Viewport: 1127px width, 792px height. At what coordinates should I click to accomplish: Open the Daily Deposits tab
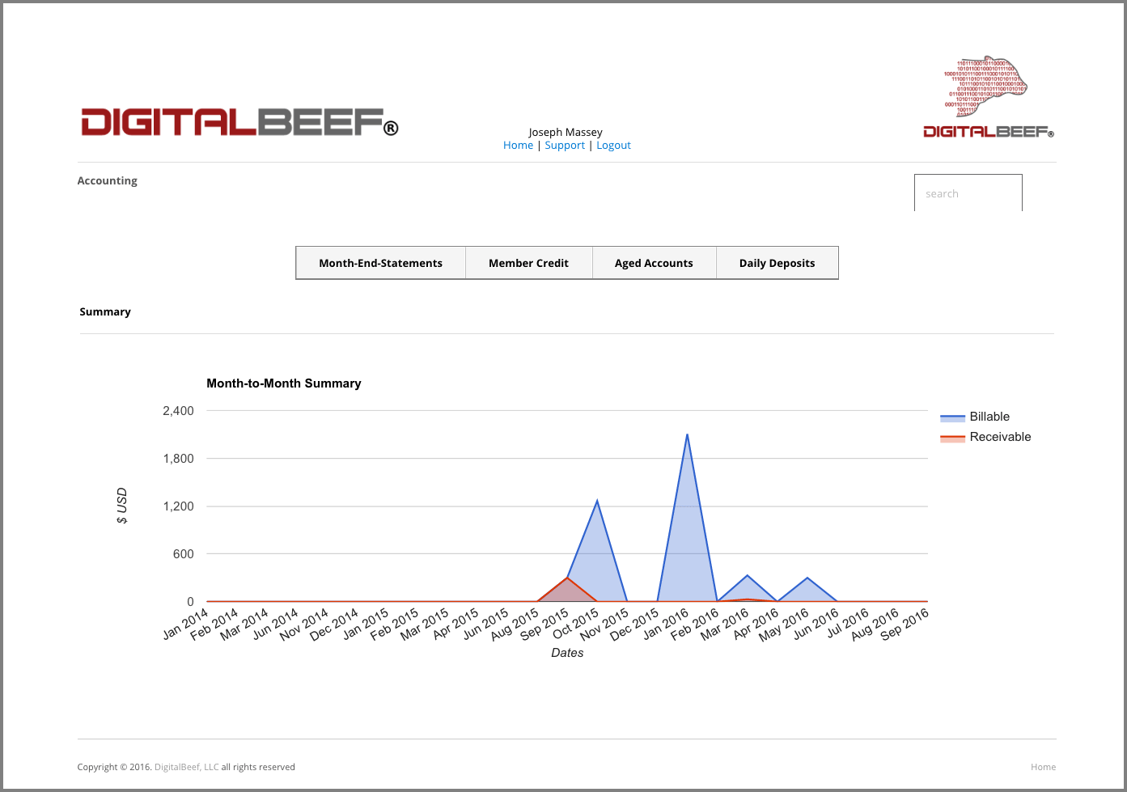[x=777, y=263]
